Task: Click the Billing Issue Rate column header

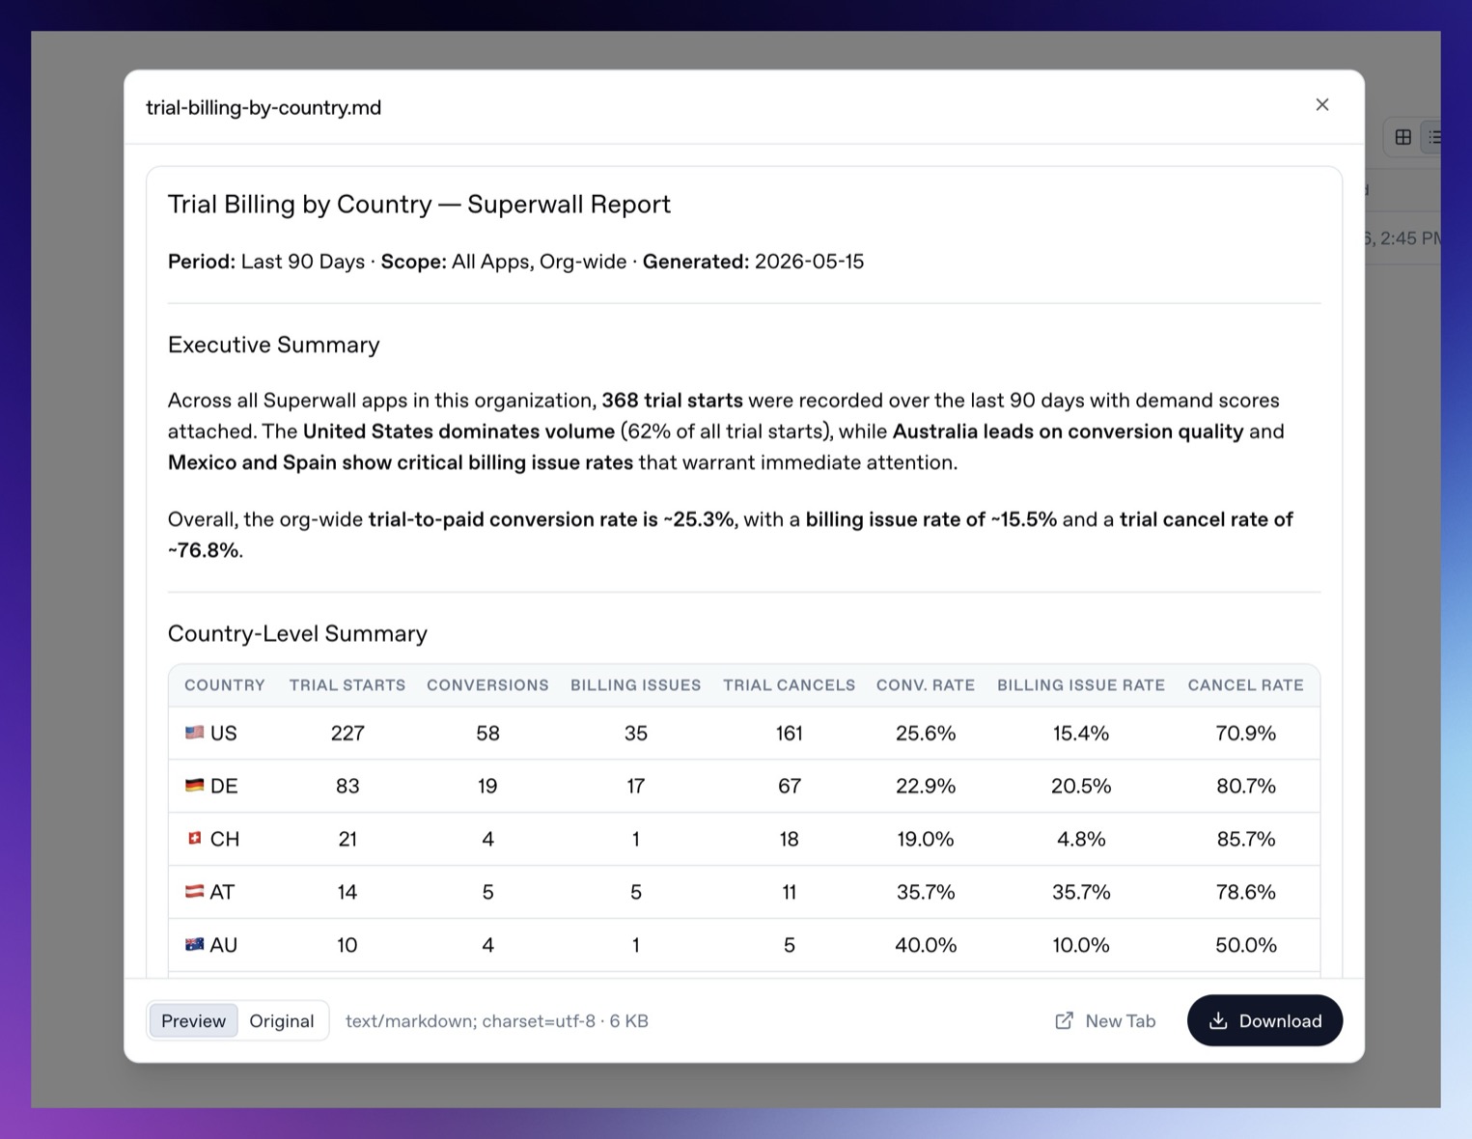Action: point(1081,685)
